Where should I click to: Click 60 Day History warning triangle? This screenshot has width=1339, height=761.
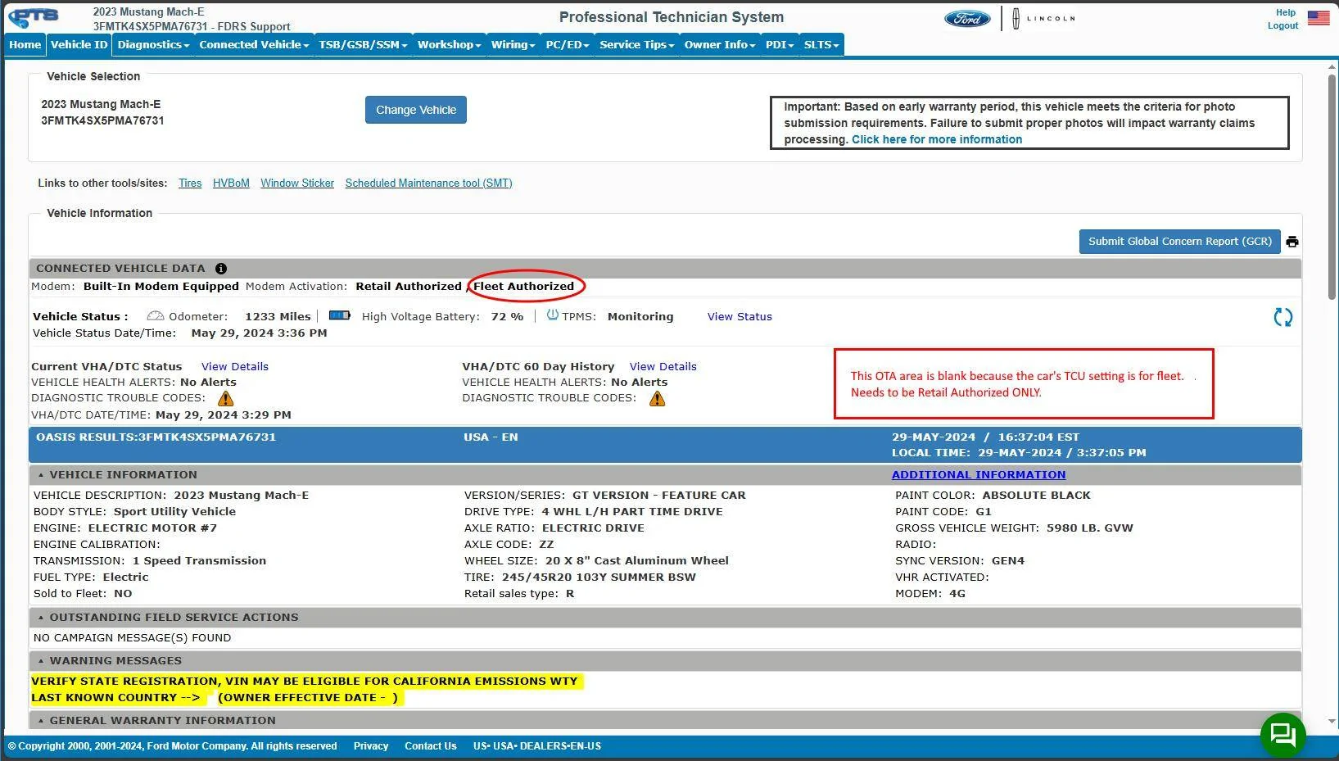tap(657, 399)
